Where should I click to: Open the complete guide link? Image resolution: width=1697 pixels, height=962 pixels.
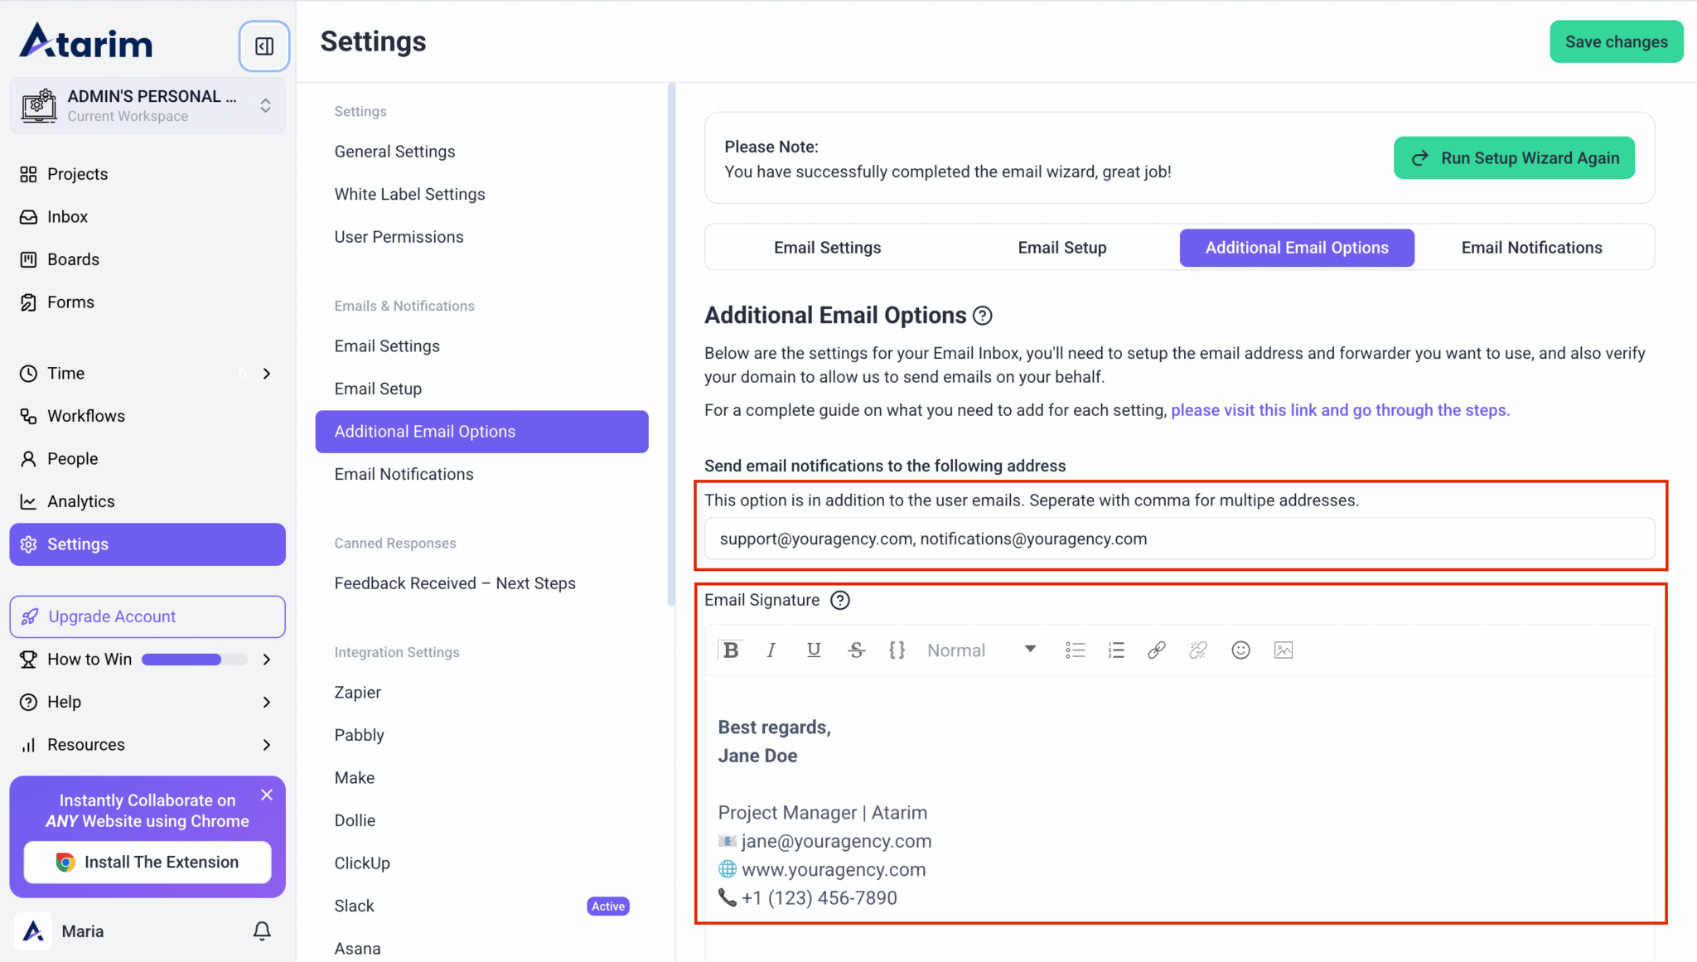click(x=1340, y=410)
